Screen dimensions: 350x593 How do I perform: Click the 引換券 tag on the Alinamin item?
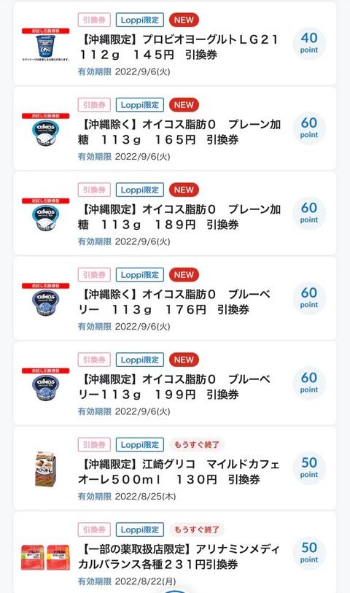94,530
